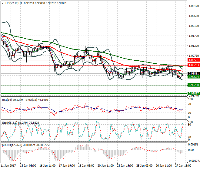Click the 26 Jan 11:00 time label
Screen dimensions: 200x169
[164, 166]
